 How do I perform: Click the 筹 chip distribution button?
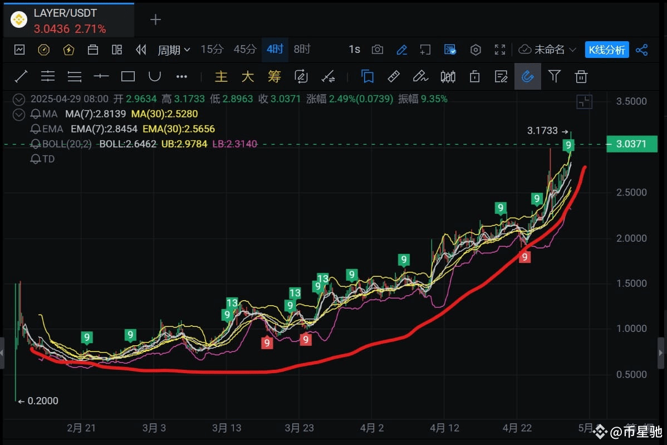(x=274, y=76)
